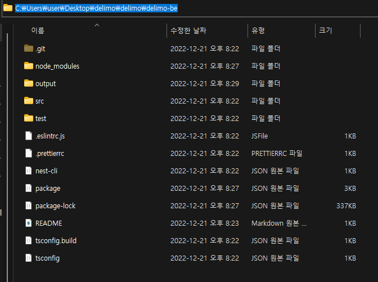Viewport: 378px width, 282px height.
Task: Click the package-lock JSON file icon
Action: tap(29, 205)
